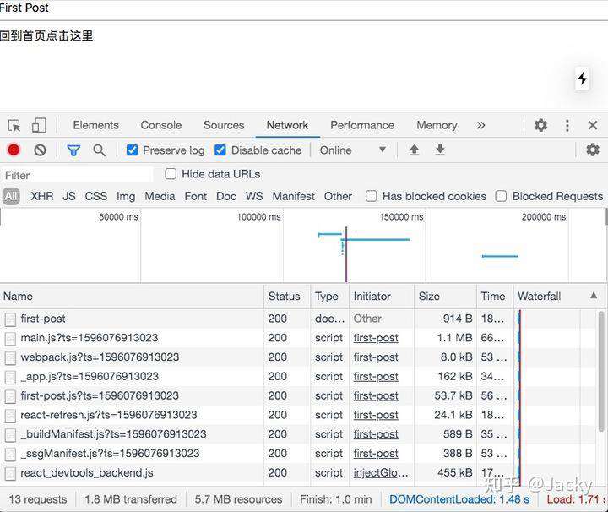Image resolution: width=608 pixels, height=512 pixels.
Task: Check Has blocked cookies box
Action: tap(371, 196)
